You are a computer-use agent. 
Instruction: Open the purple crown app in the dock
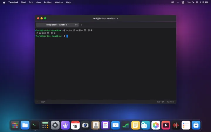click(65, 125)
